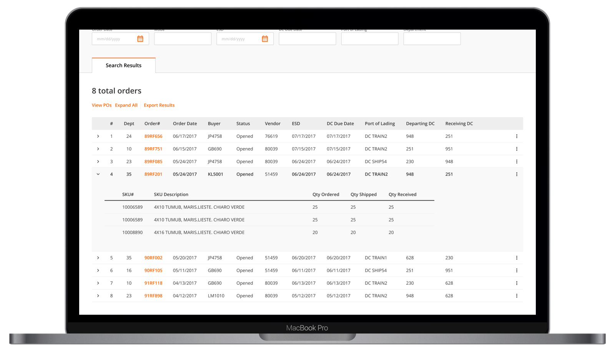Click the Order Date column header
615x358 pixels.
(x=185, y=124)
